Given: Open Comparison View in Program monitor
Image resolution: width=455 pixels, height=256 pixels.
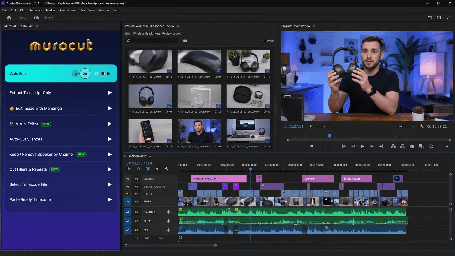Looking at the screenshot, I should pyautogui.click(x=422, y=146).
